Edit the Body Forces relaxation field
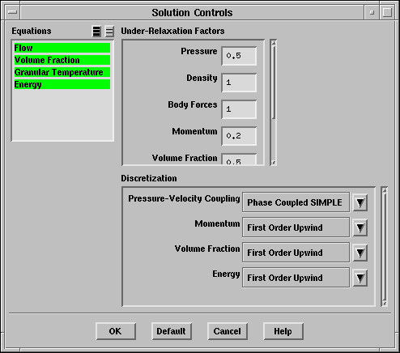Viewport: 400px width, 353px height. click(239, 109)
